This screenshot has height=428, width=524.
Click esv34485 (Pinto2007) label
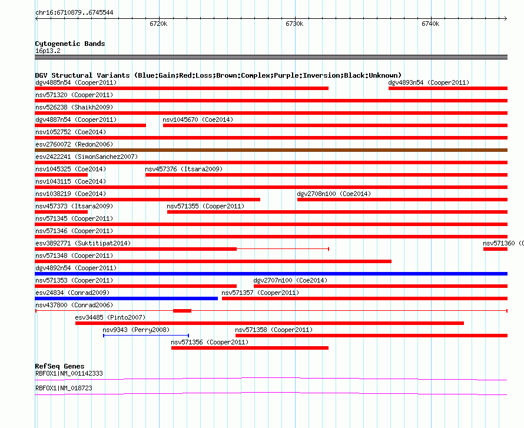coord(110,317)
